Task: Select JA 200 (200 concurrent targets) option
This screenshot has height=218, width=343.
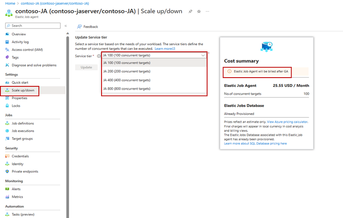Action: [x=154, y=71]
